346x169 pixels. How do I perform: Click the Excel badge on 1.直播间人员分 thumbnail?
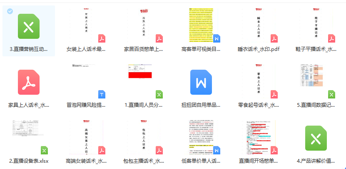159,94
